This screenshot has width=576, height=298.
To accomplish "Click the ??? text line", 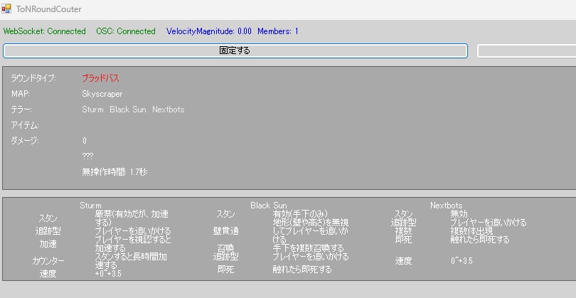I will point(87,156).
